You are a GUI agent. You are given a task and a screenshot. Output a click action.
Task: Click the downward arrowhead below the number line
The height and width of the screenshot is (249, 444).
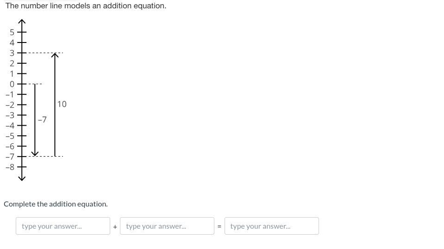tap(22, 178)
